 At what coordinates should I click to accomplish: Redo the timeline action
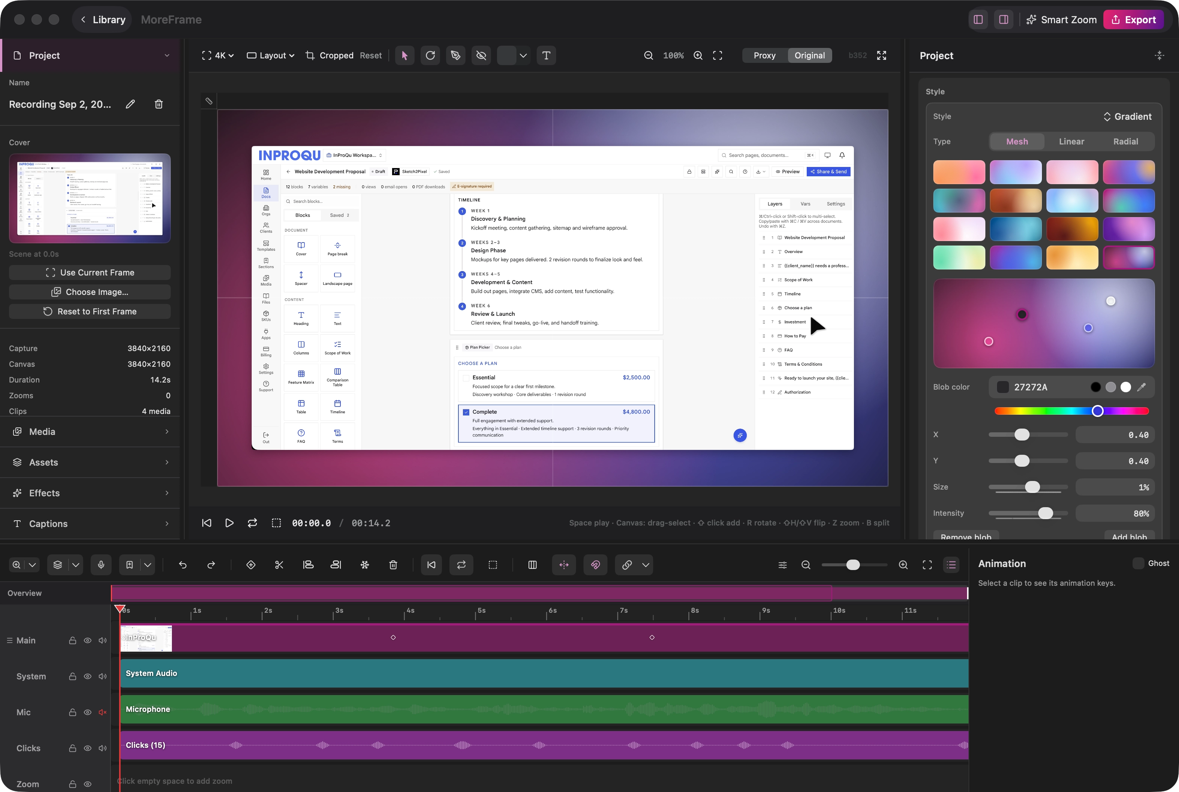211,565
